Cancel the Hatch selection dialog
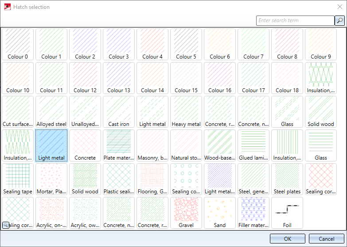 pyautogui.click(x=327, y=239)
